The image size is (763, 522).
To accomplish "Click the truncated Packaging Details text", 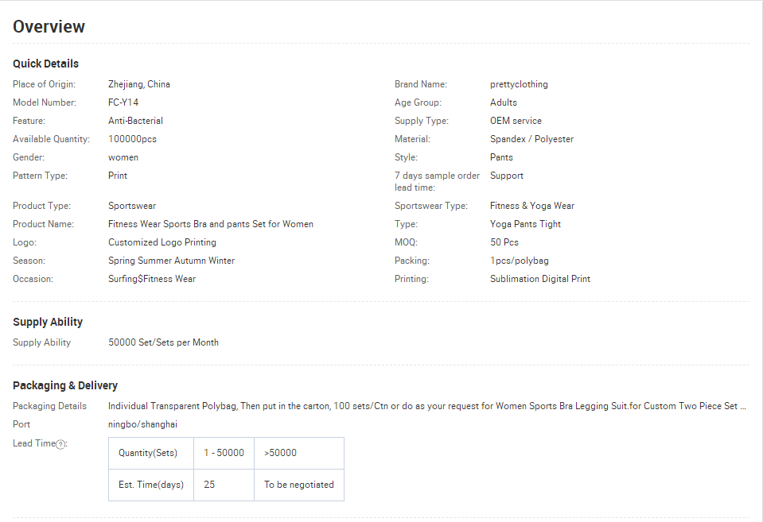I will (x=426, y=406).
